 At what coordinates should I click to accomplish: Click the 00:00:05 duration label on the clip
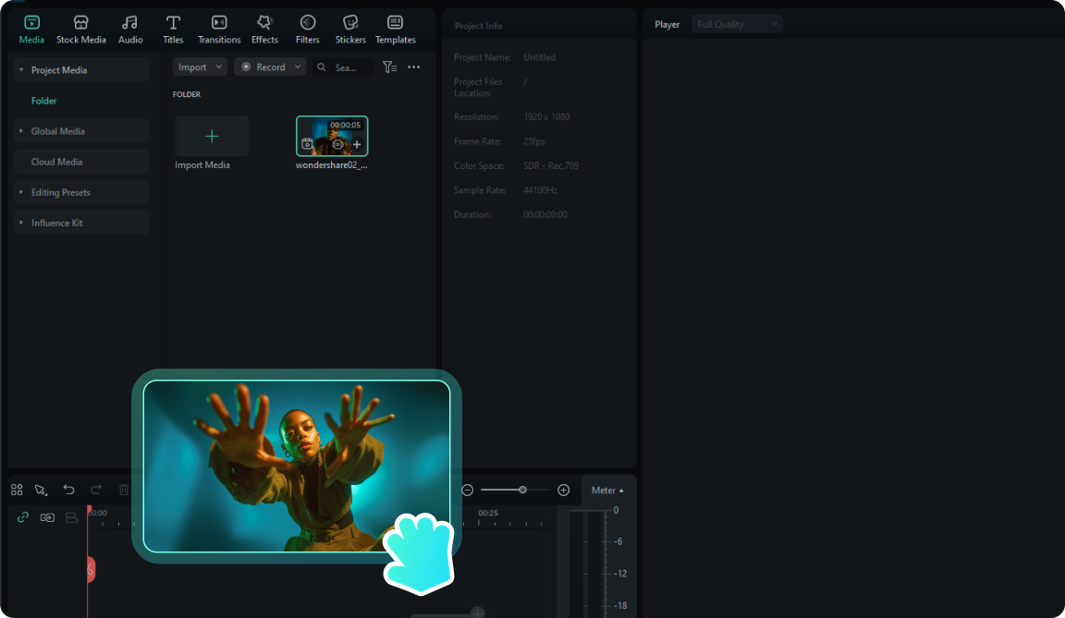(345, 125)
